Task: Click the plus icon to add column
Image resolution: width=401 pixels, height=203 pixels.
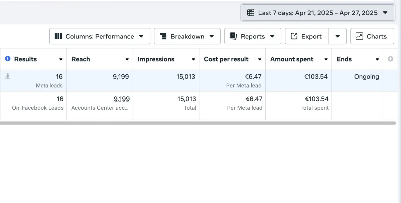Action: click(x=390, y=59)
